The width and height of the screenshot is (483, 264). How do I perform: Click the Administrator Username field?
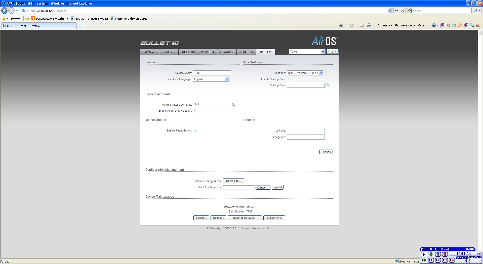click(212, 104)
